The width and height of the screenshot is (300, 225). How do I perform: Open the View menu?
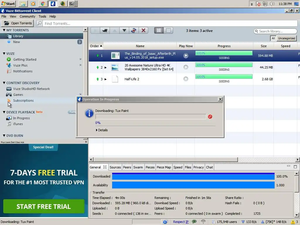13,16
